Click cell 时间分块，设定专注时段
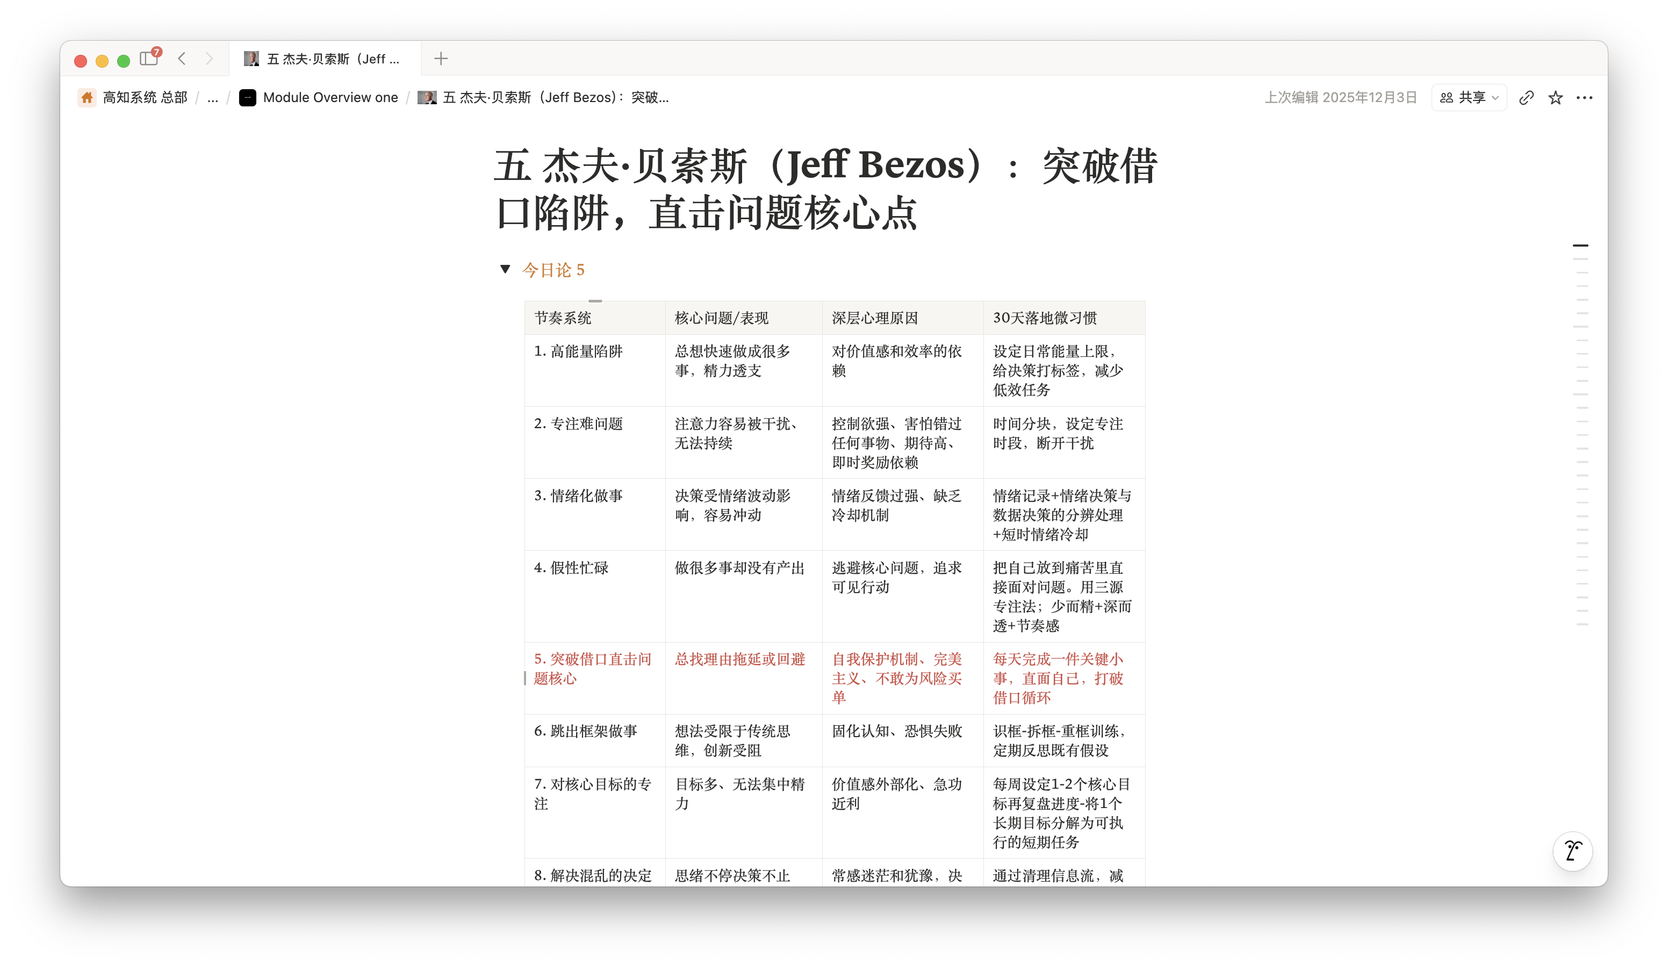Image resolution: width=1668 pixels, height=966 pixels. pos(1065,442)
